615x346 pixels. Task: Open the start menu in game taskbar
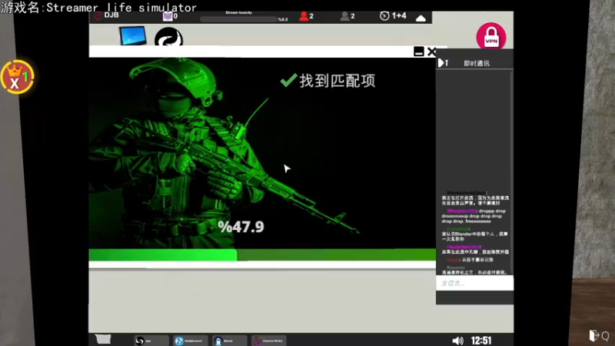pyautogui.click(x=103, y=339)
